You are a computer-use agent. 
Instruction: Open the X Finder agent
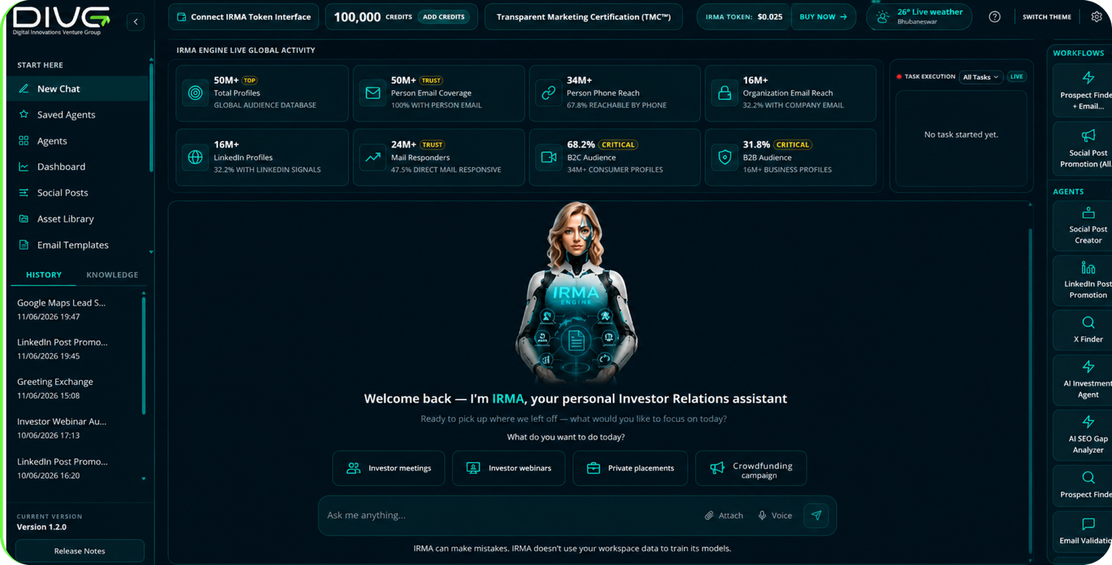(x=1083, y=330)
